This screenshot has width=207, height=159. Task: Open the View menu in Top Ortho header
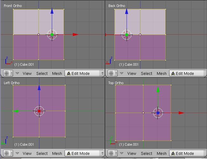coord(132,153)
